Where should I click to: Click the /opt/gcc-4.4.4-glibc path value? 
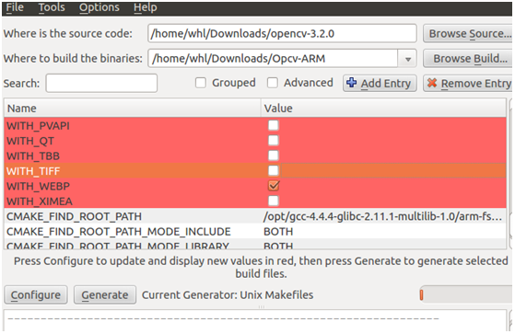[382, 216]
